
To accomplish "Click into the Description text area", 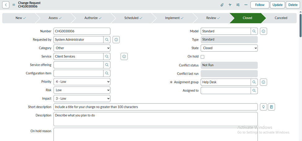I will (x=155, y=119).
